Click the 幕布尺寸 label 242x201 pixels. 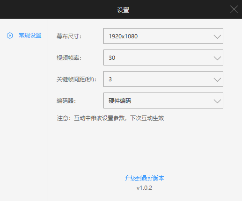coord(69,36)
